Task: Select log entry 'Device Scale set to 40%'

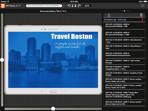Action: (x=124, y=103)
